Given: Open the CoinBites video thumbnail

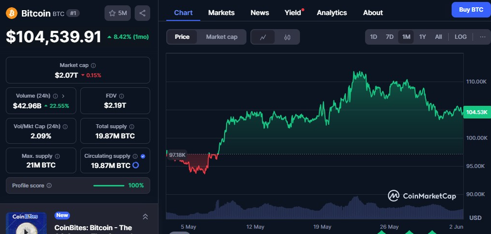Looking at the screenshot, I should 26,223.
